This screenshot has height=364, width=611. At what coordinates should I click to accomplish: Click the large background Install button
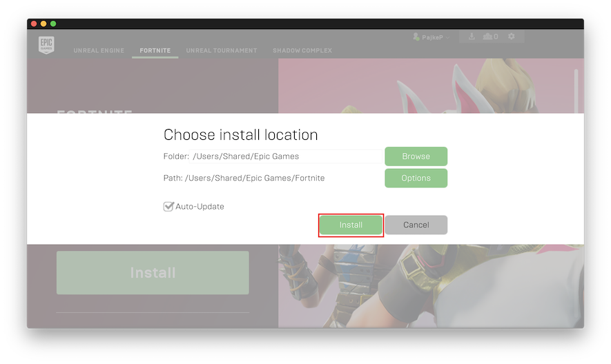pyautogui.click(x=153, y=272)
